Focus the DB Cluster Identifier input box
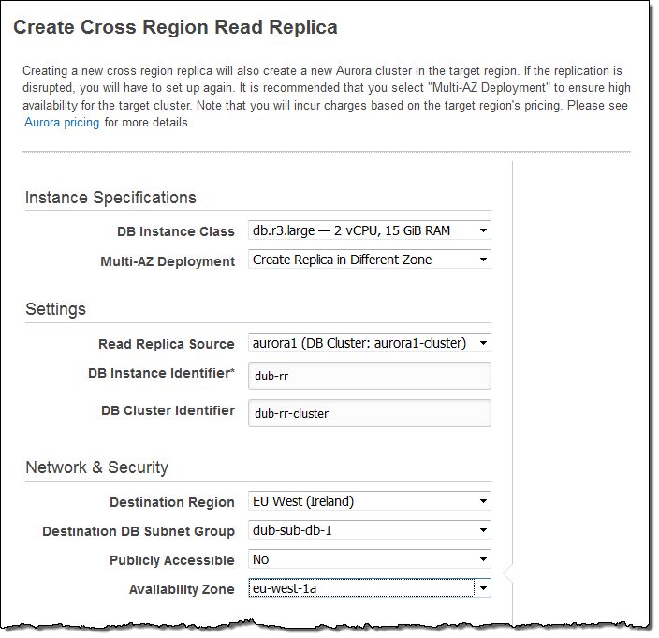The height and width of the screenshot is (638, 659). [369, 413]
